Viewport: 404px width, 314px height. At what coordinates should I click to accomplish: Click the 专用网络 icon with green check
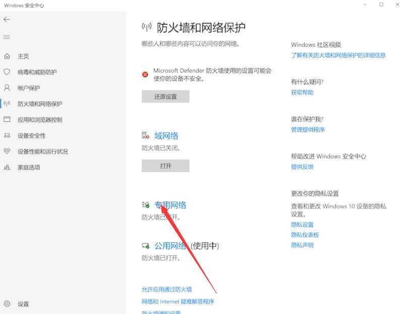tap(146, 205)
